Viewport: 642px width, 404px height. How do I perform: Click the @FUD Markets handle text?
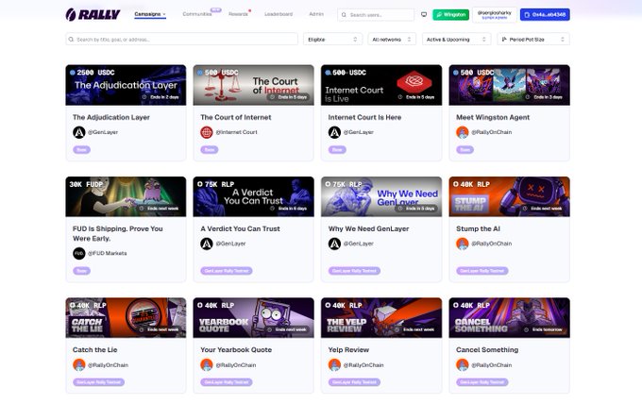108,253
